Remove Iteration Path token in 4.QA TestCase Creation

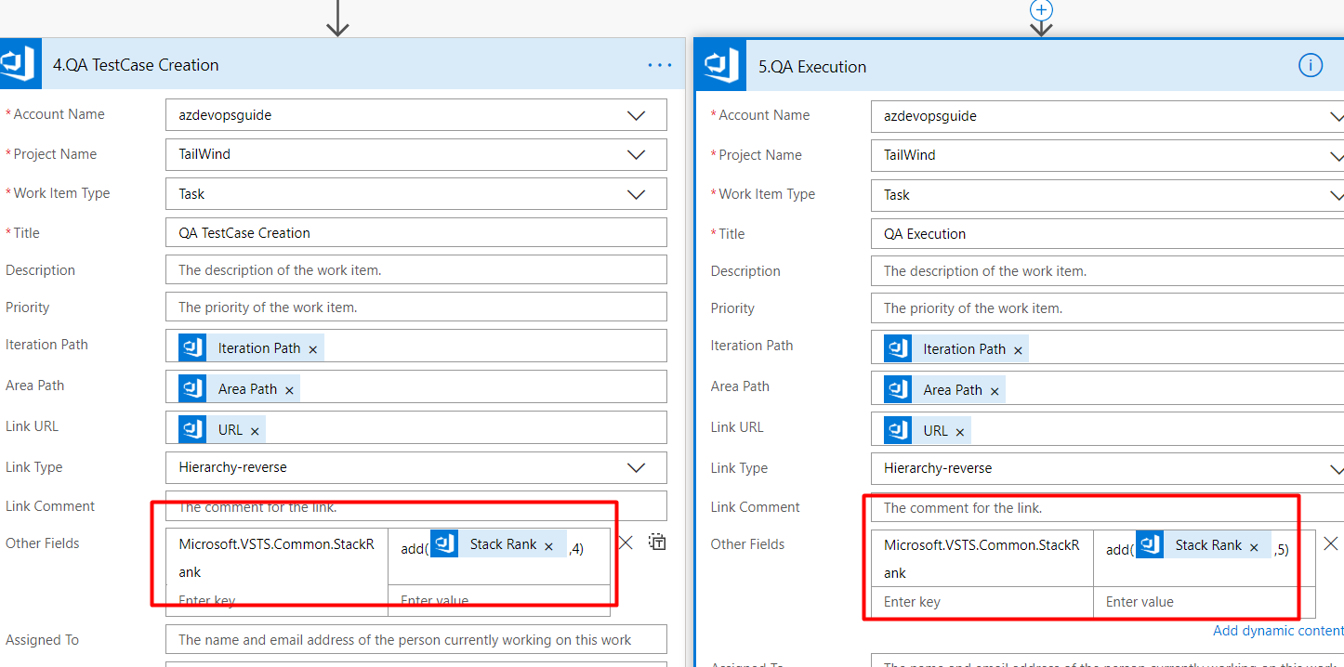312,349
